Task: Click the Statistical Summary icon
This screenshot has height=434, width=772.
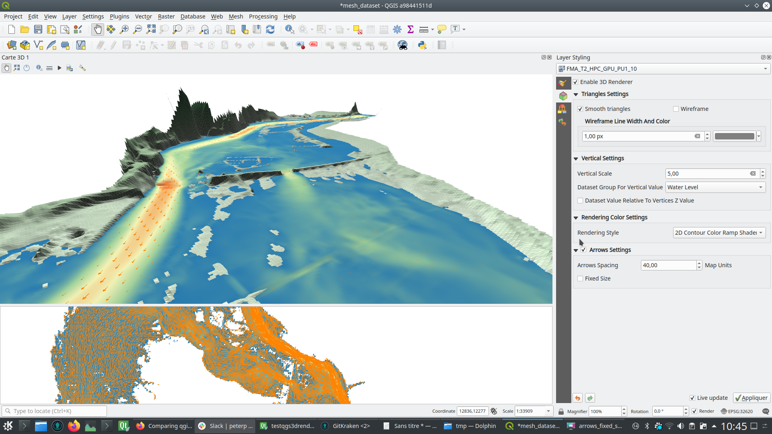Action: point(411,29)
